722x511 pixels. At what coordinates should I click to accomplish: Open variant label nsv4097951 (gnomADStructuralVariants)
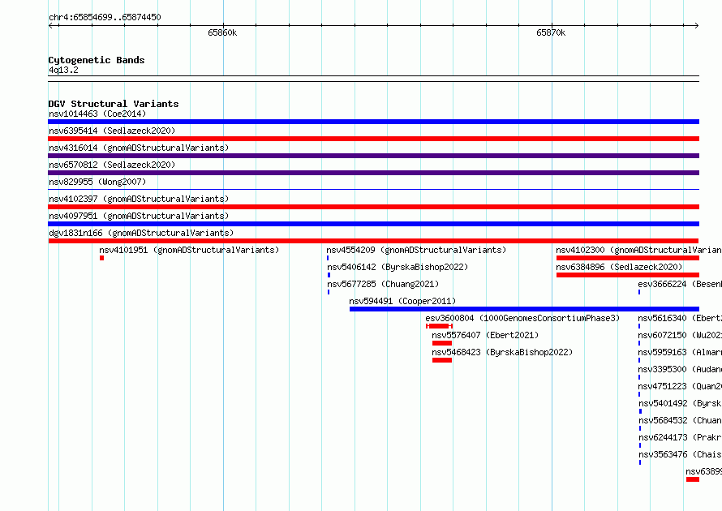point(139,216)
